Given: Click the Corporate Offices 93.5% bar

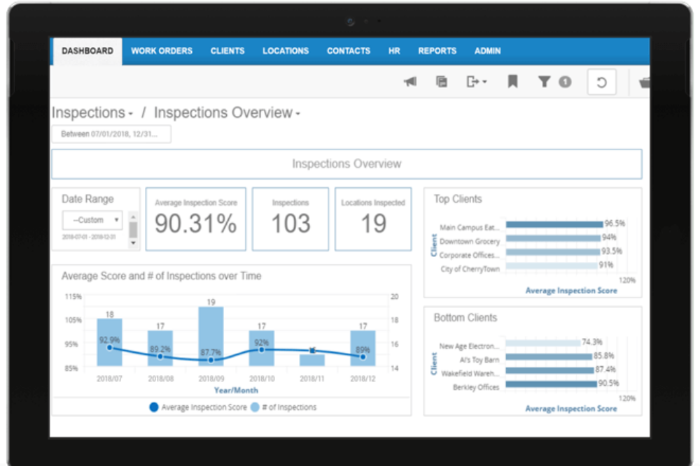Looking at the screenshot, I should 553,252.
